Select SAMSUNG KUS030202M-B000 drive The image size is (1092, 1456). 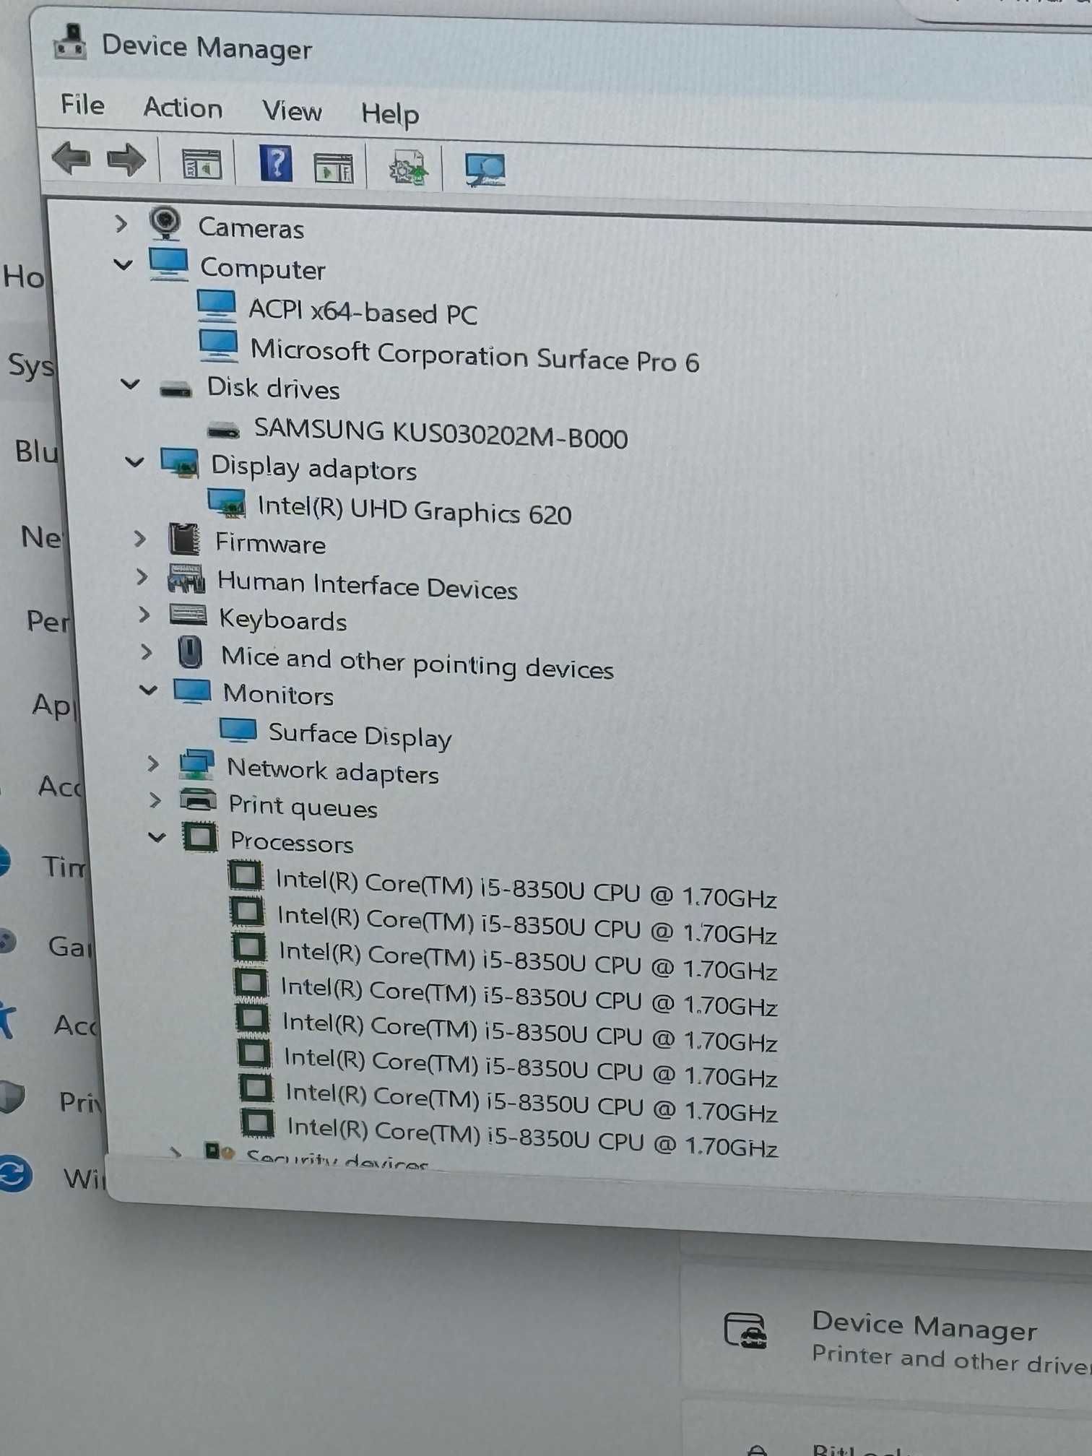[441, 433]
